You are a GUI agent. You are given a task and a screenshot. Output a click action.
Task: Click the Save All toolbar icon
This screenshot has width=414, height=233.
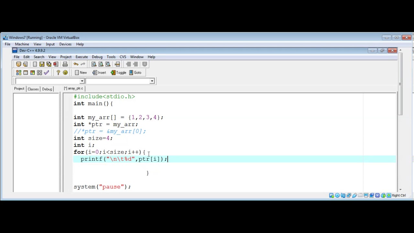pos(49,64)
